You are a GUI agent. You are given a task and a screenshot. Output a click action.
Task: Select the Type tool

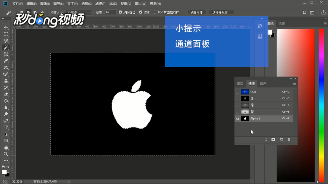pyautogui.click(x=6, y=127)
